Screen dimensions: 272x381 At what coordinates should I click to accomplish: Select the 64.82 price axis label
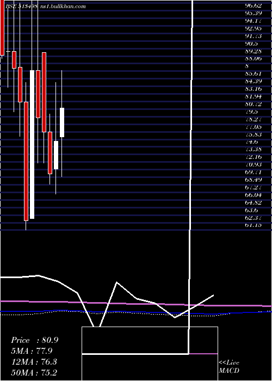point(254,202)
